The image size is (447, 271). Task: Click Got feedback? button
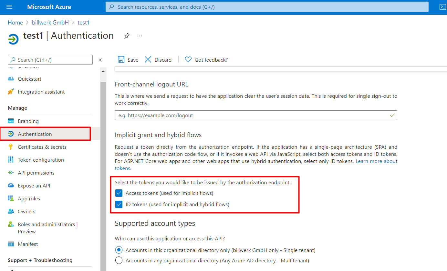(206, 60)
